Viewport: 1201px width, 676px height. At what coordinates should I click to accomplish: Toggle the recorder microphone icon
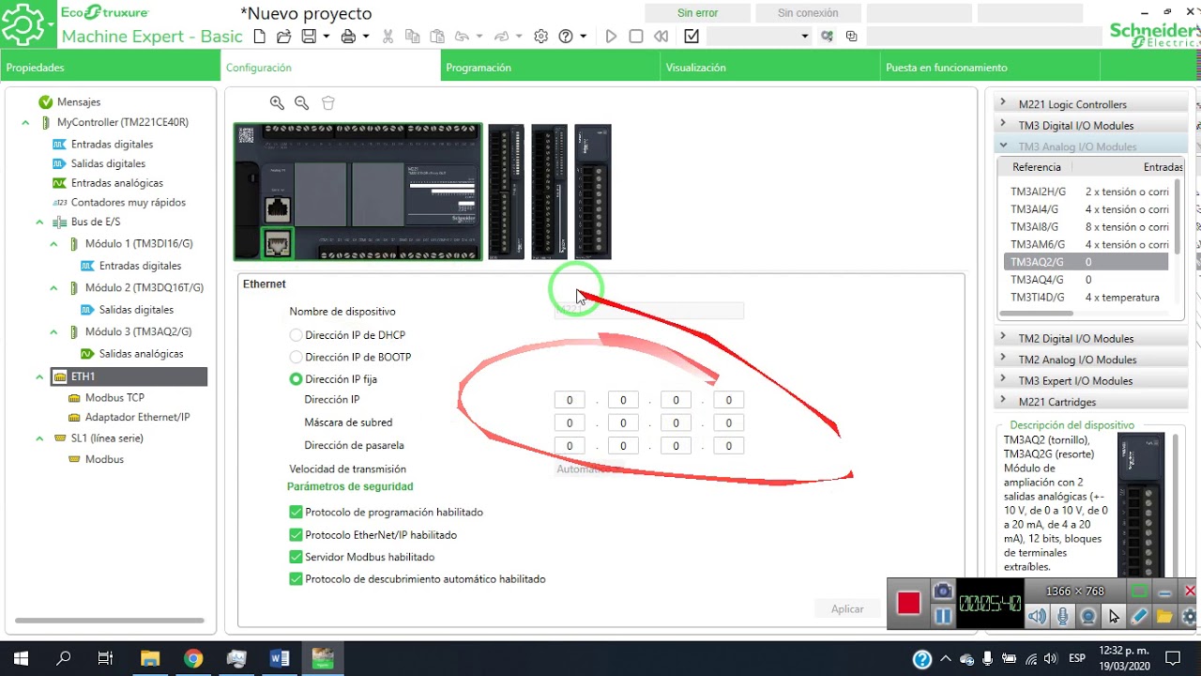1062,617
